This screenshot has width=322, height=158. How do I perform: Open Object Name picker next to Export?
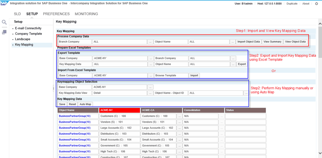click(x=233, y=64)
